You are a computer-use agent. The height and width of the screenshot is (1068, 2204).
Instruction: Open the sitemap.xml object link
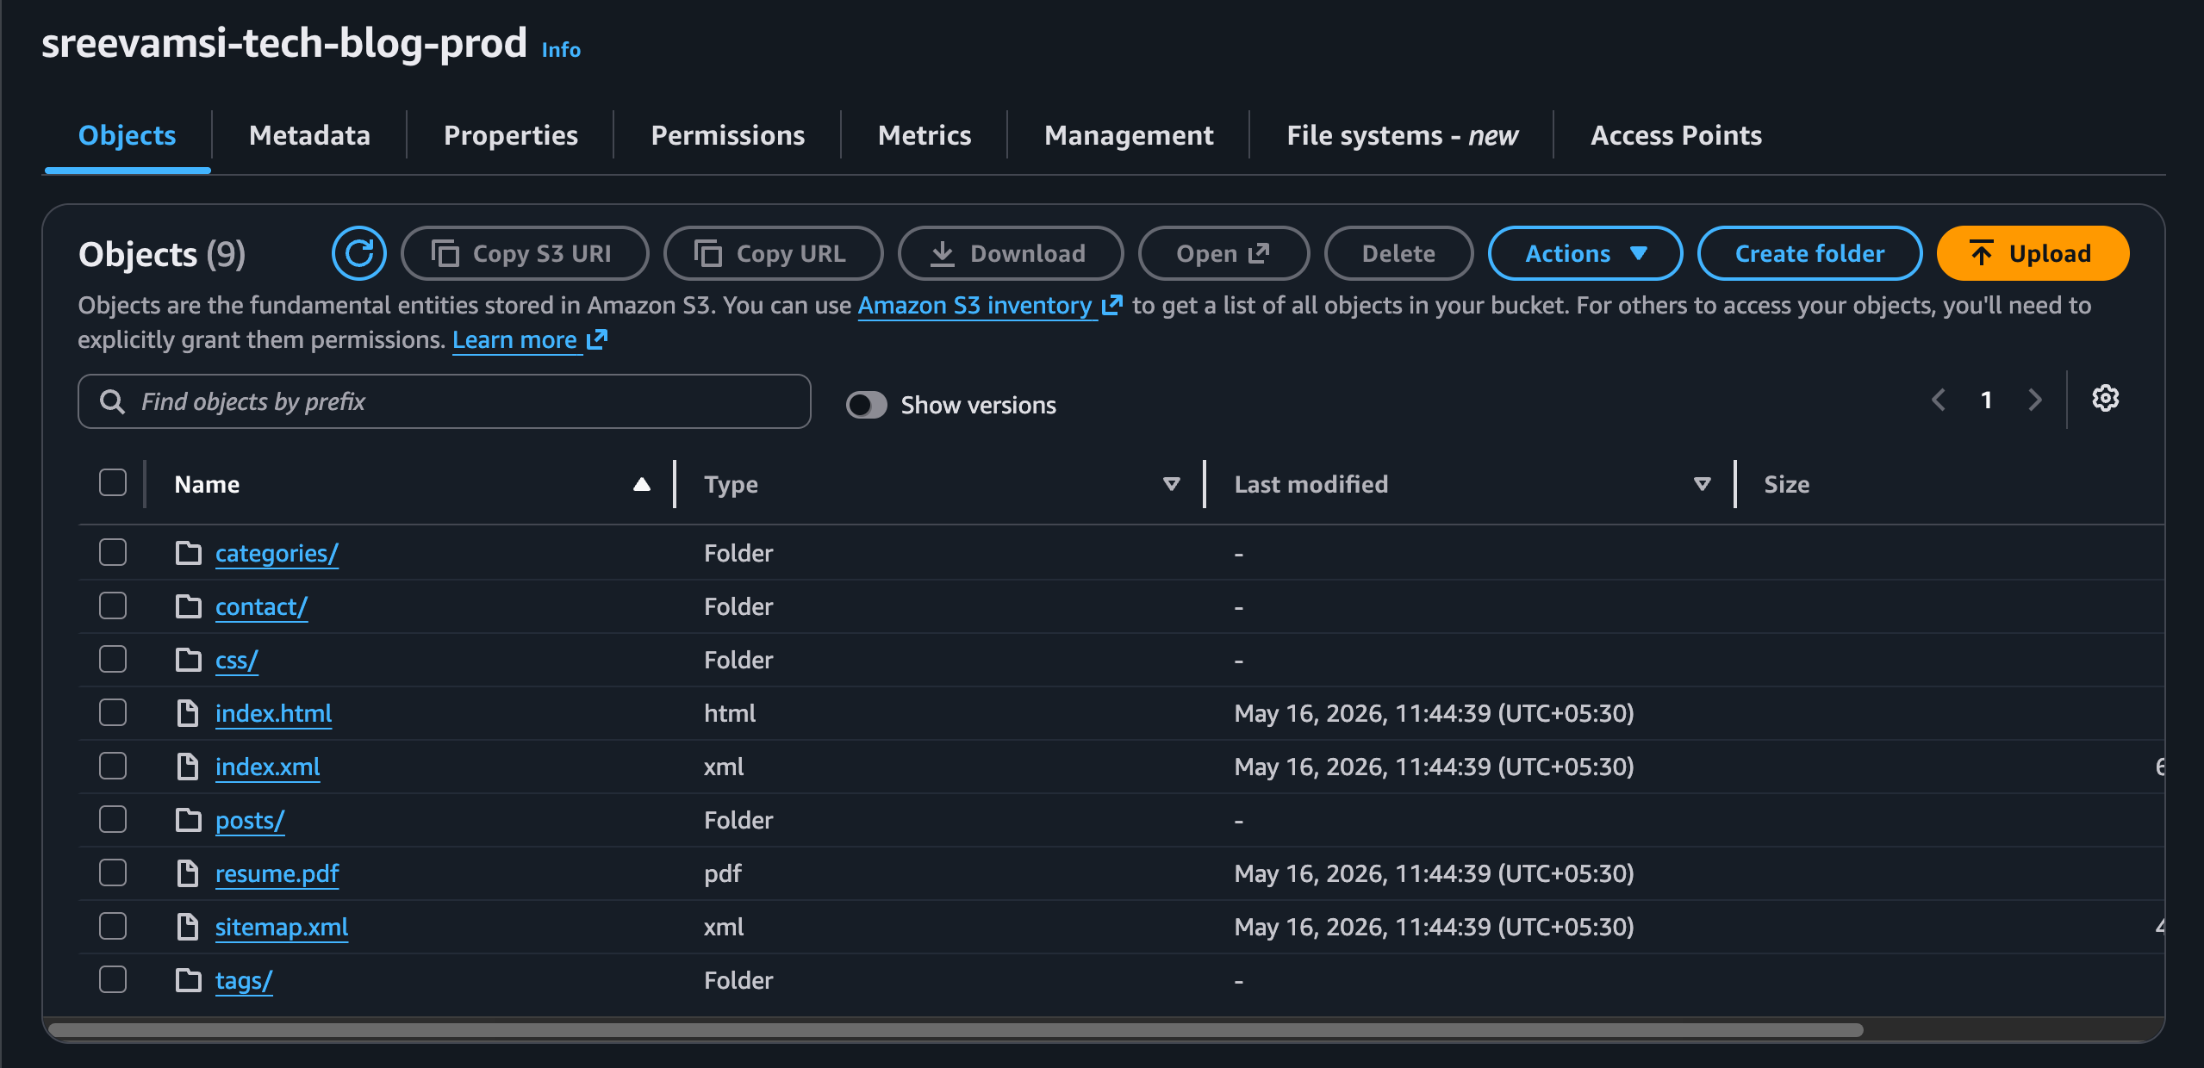pos(282,927)
